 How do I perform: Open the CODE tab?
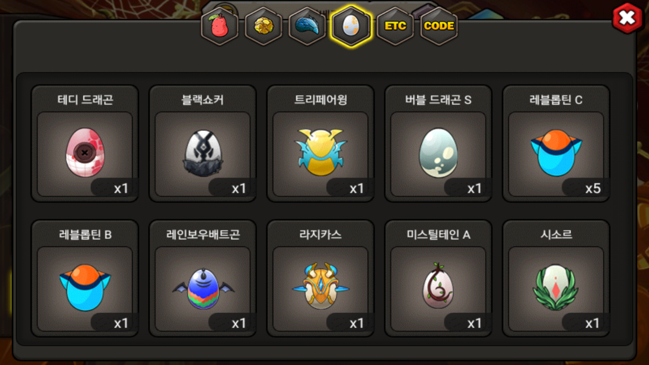click(x=439, y=26)
